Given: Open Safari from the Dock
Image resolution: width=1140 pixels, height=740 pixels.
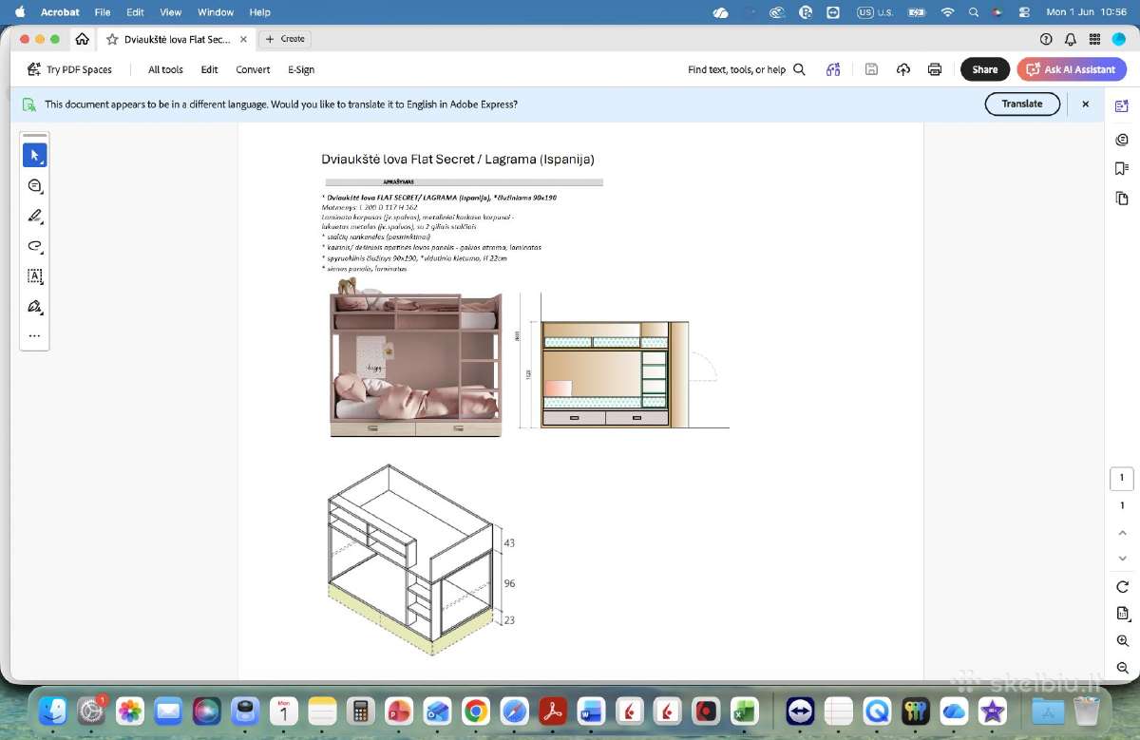Looking at the screenshot, I should point(514,710).
